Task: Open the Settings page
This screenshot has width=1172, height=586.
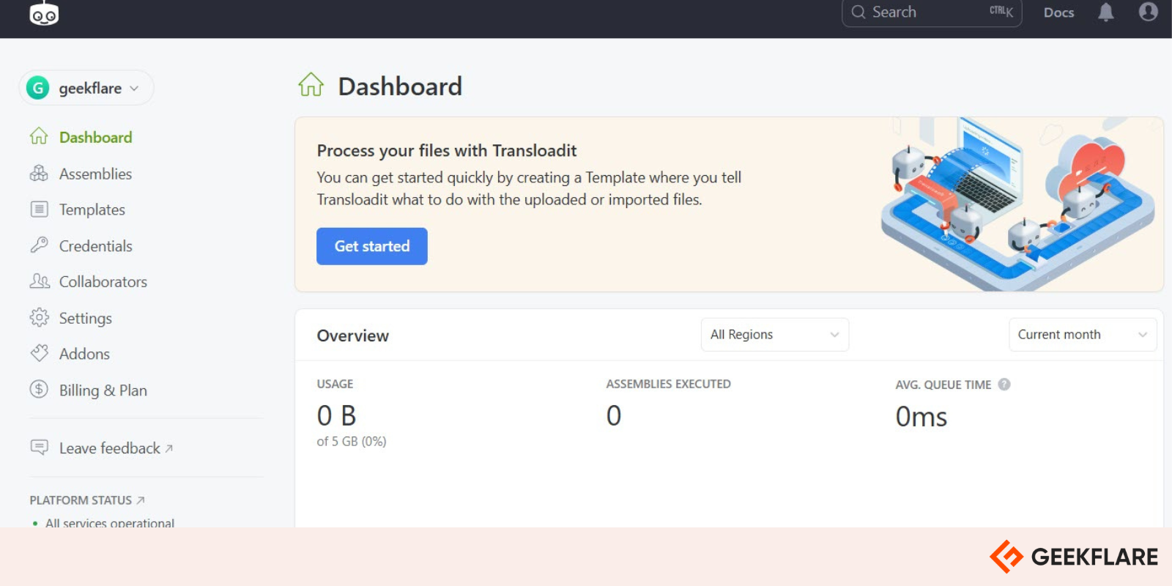Action: [86, 318]
